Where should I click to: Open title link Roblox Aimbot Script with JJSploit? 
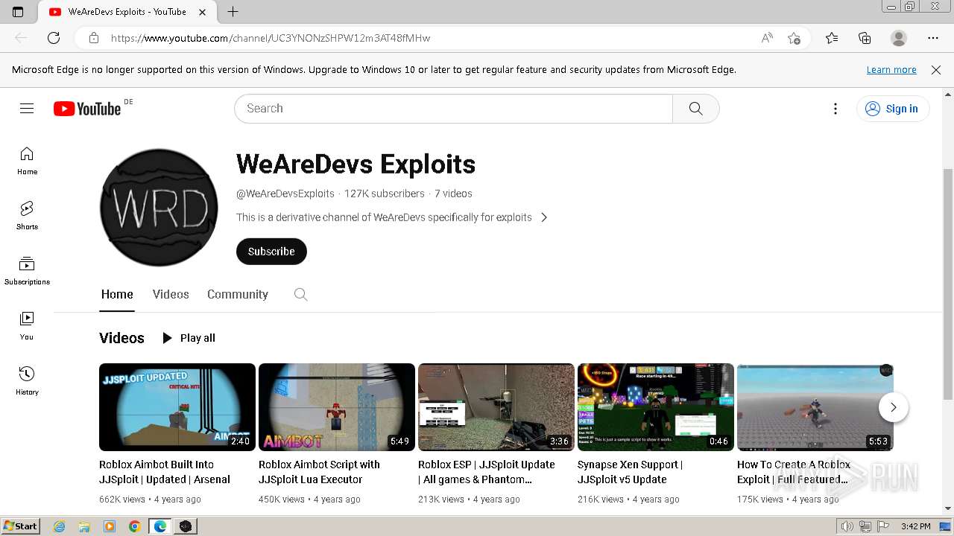pyautogui.click(x=319, y=472)
